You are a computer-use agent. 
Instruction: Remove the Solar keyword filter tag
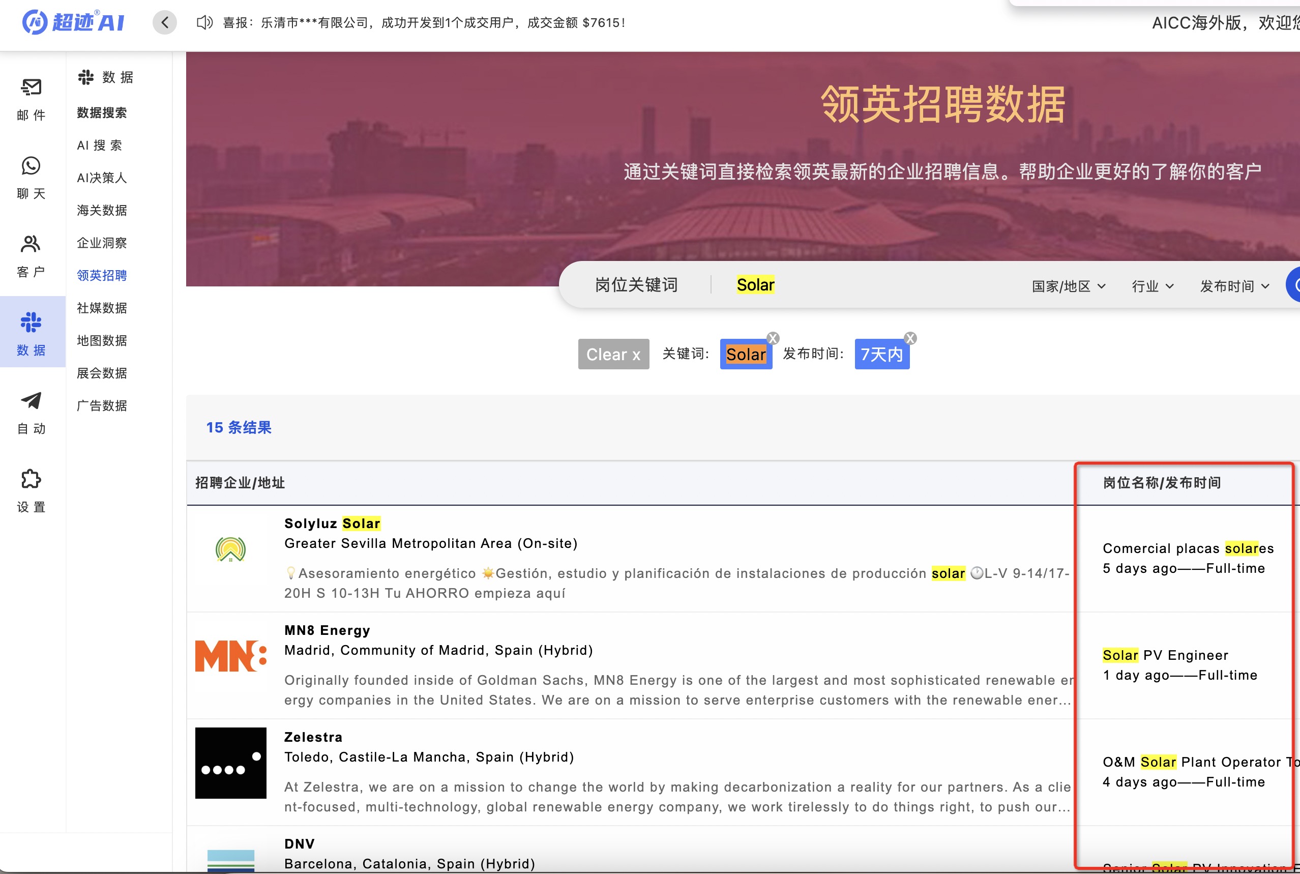pos(773,338)
